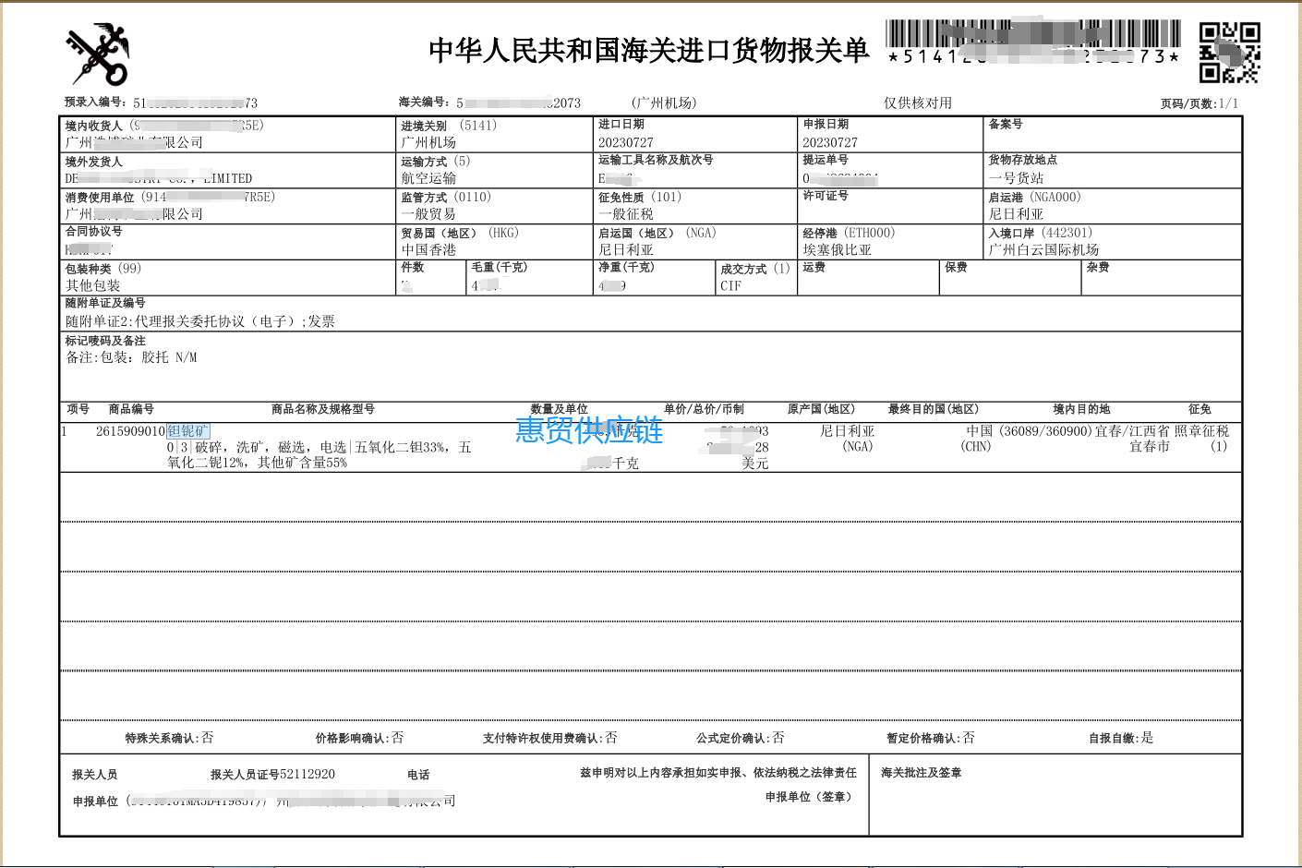Viewport: 1302px width, 868px height.
Task: Click the 海关批注及签章 section label
Action: pos(922,773)
